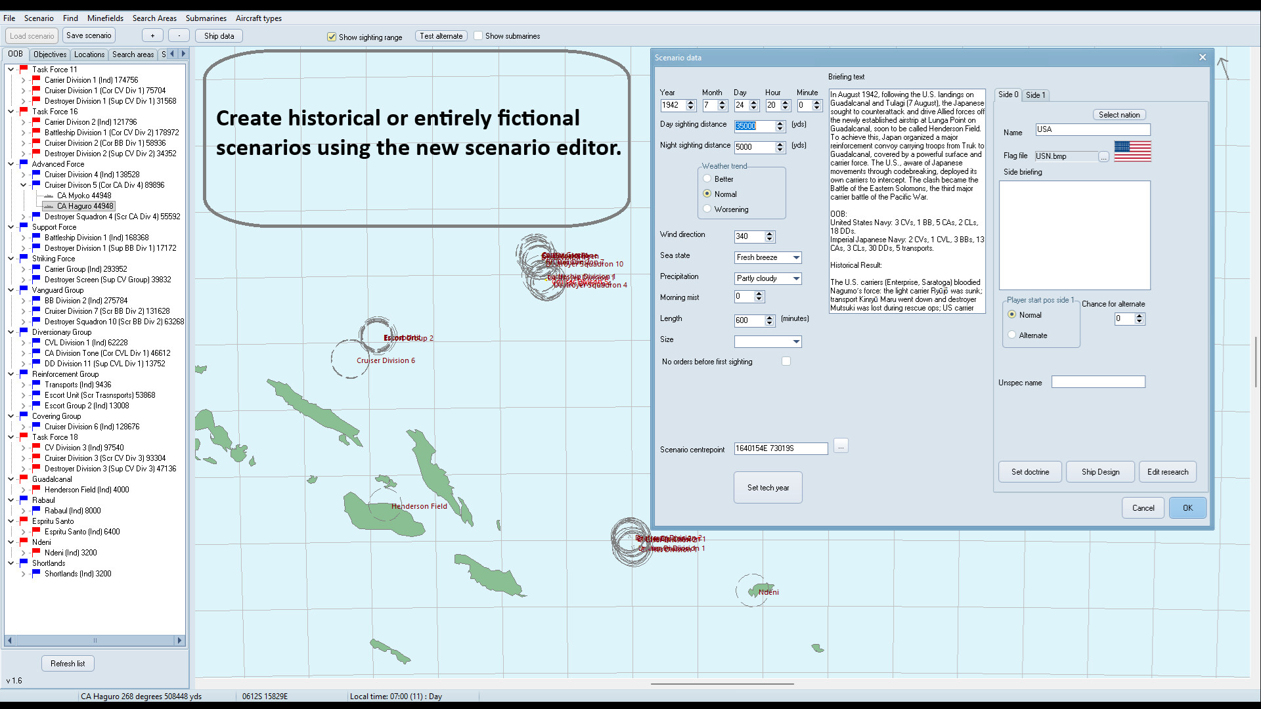Uncheck Show sighting range
Image resolution: width=1261 pixels, height=709 pixels.
click(332, 37)
